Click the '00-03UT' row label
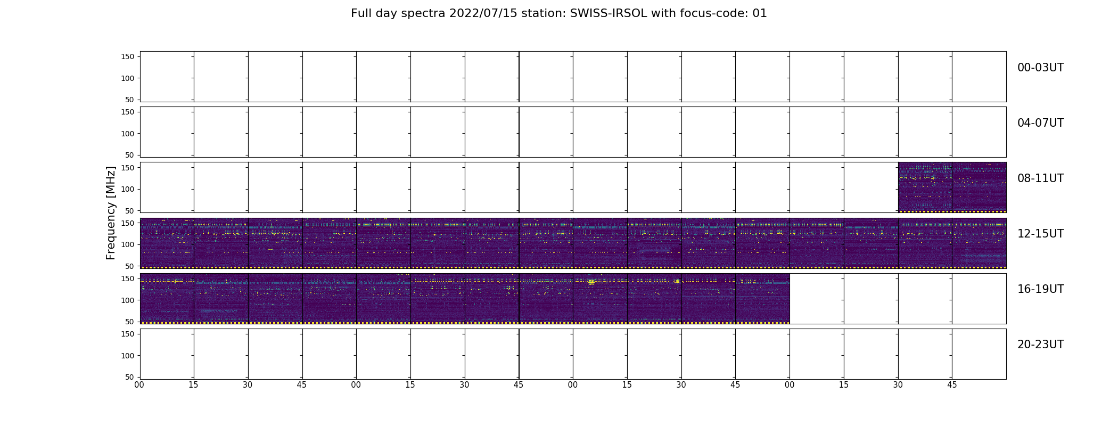 tap(1040, 68)
